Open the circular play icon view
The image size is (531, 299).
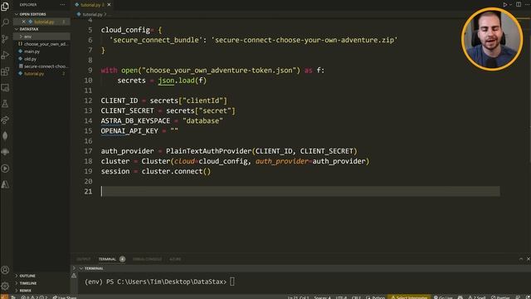point(5,169)
